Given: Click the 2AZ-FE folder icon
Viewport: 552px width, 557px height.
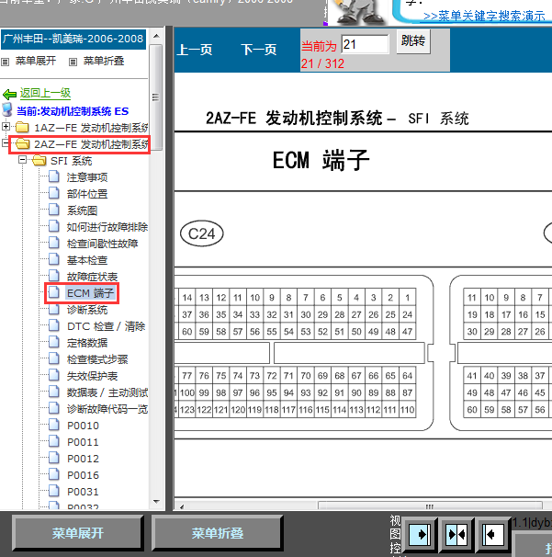Looking at the screenshot, I should point(22,144).
